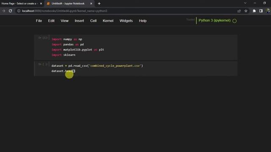
Task: Click the 'combined_cycle_powerplant.csv' string
Action: coord(115,66)
